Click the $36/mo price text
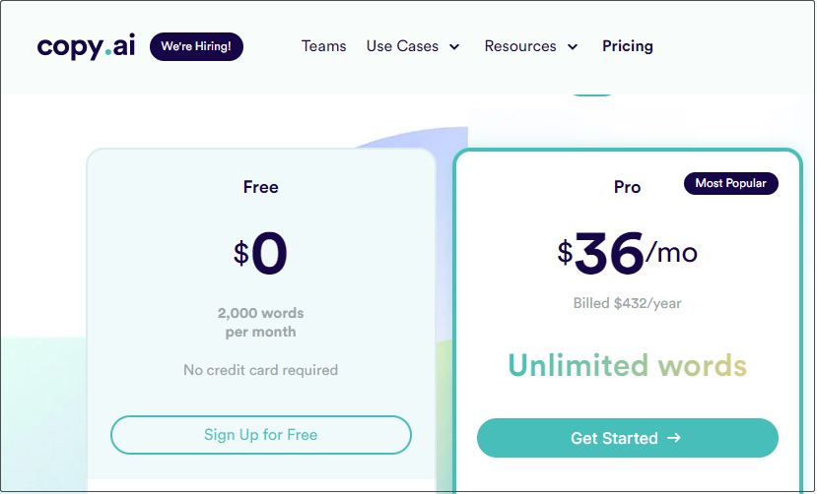 point(628,253)
